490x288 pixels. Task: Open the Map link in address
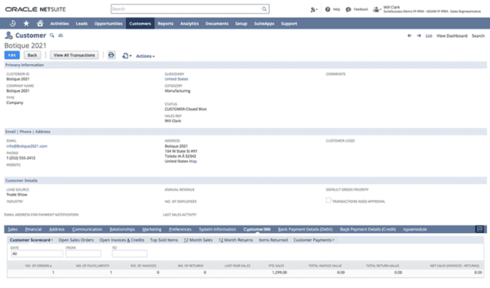[x=193, y=161]
